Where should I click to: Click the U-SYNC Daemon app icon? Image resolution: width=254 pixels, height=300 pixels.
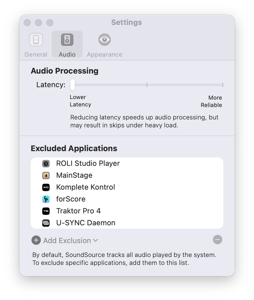pos(46,223)
